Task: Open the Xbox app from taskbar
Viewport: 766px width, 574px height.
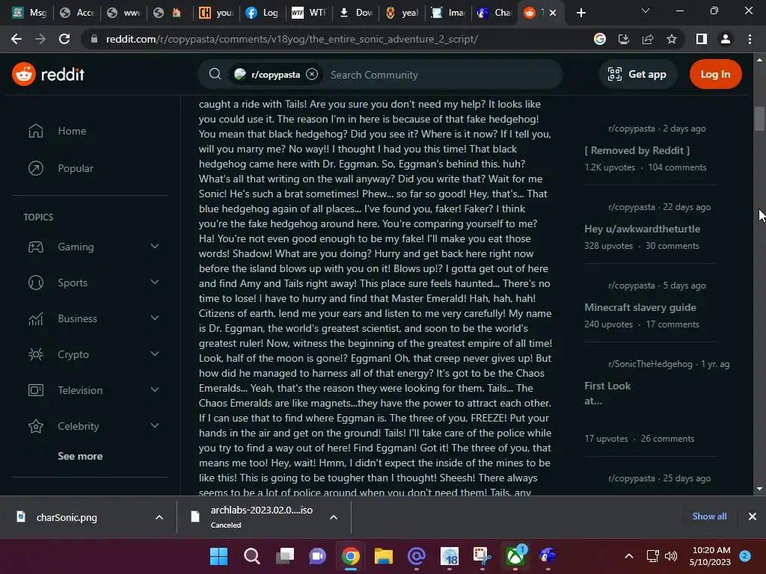Action: [515, 556]
